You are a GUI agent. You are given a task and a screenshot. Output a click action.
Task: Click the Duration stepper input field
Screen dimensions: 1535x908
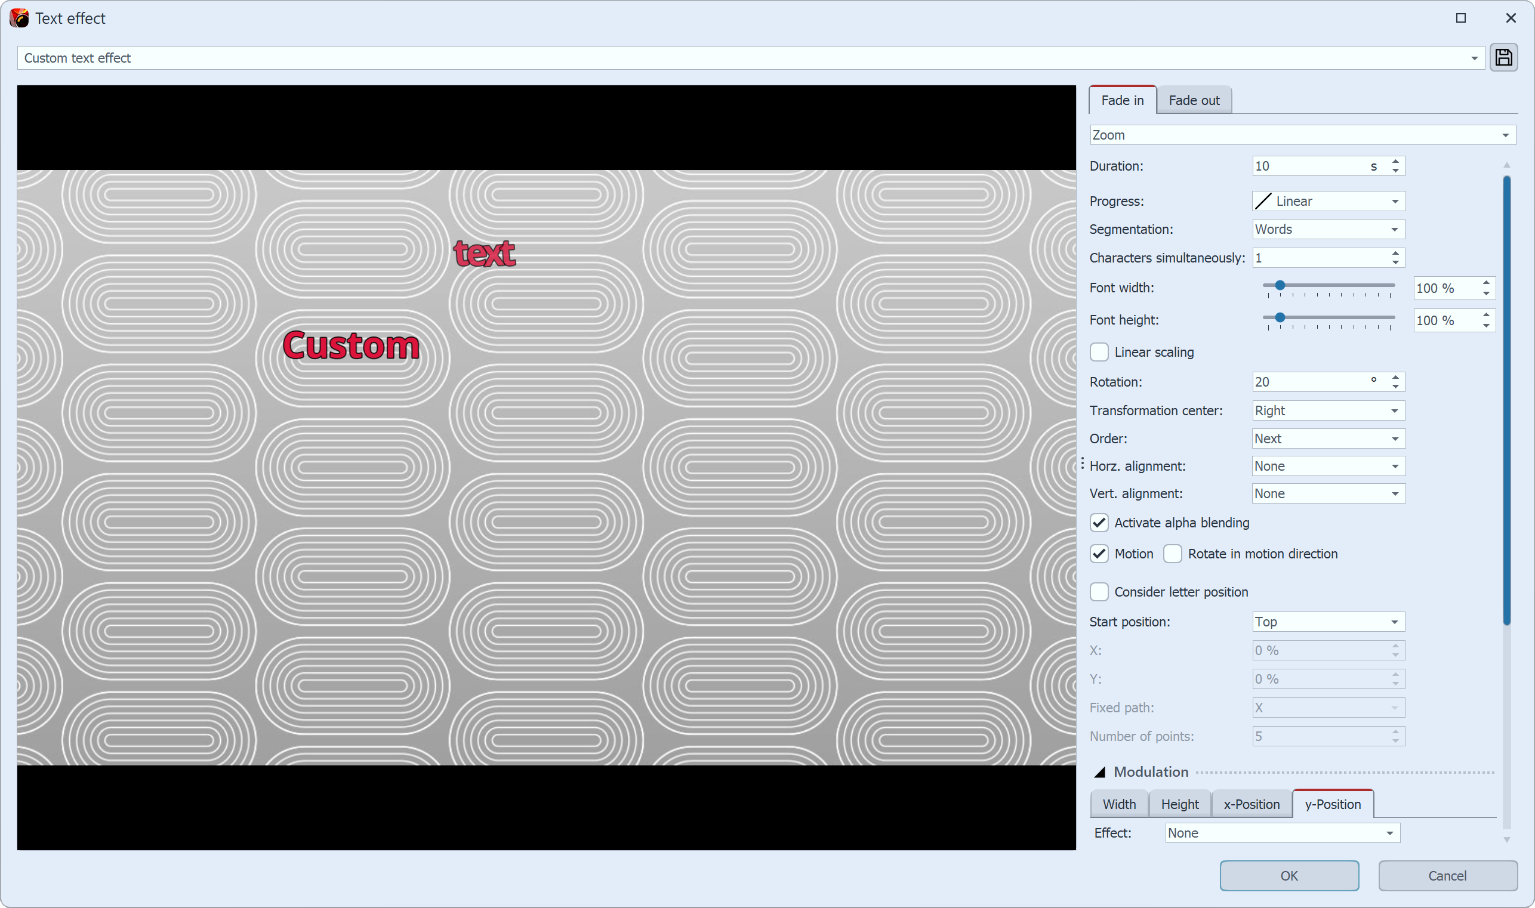[x=1314, y=165]
